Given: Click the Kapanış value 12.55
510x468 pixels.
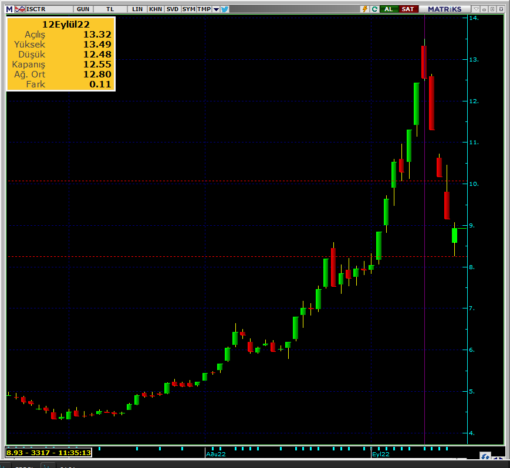Looking at the screenshot, I should tap(97, 65).
